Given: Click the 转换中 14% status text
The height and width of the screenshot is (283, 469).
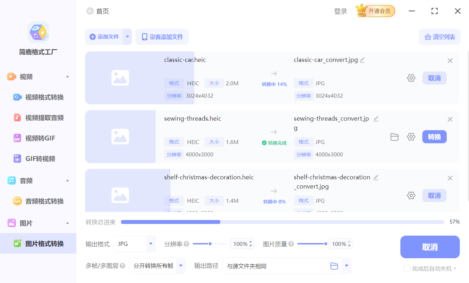Looking at the screenshot, I should click(274, 84).
